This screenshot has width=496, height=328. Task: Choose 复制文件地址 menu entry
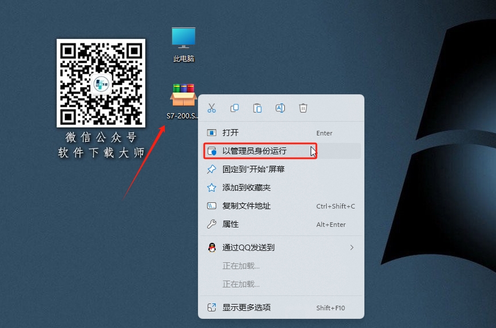[281, 206]
